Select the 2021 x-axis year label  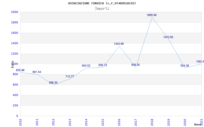click(x=201, y=122)
